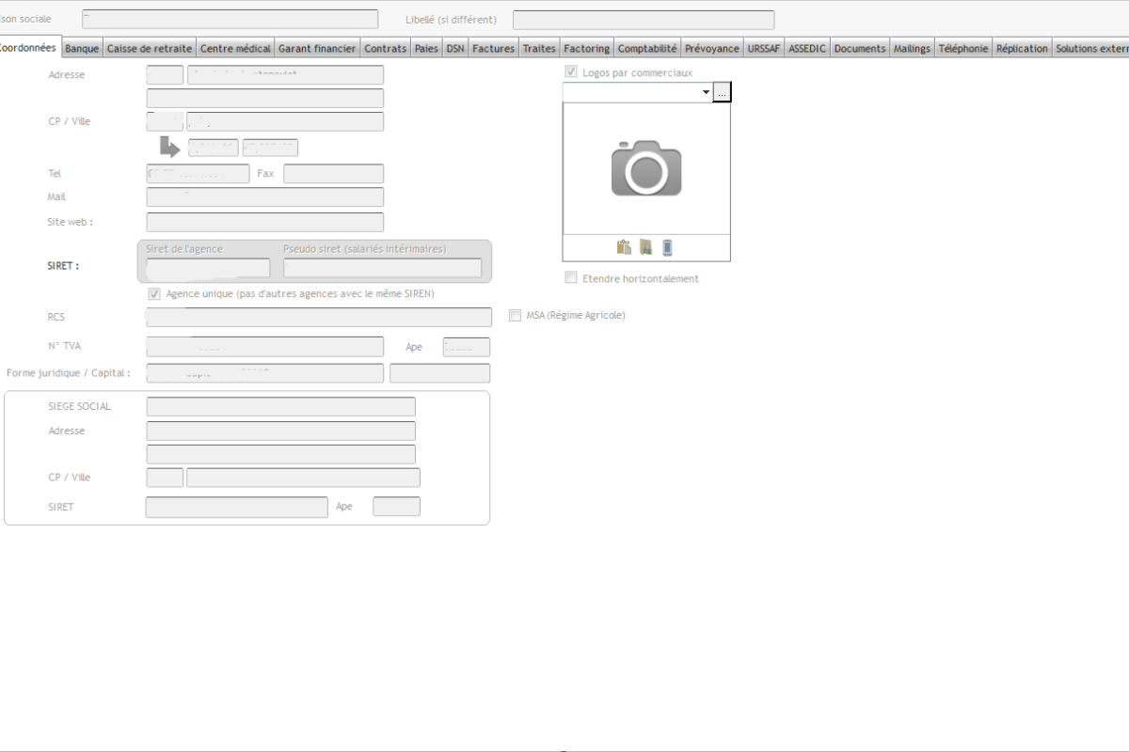
Task: Toggle Logos par commerciaux checkbox
Action: point(570,72)
